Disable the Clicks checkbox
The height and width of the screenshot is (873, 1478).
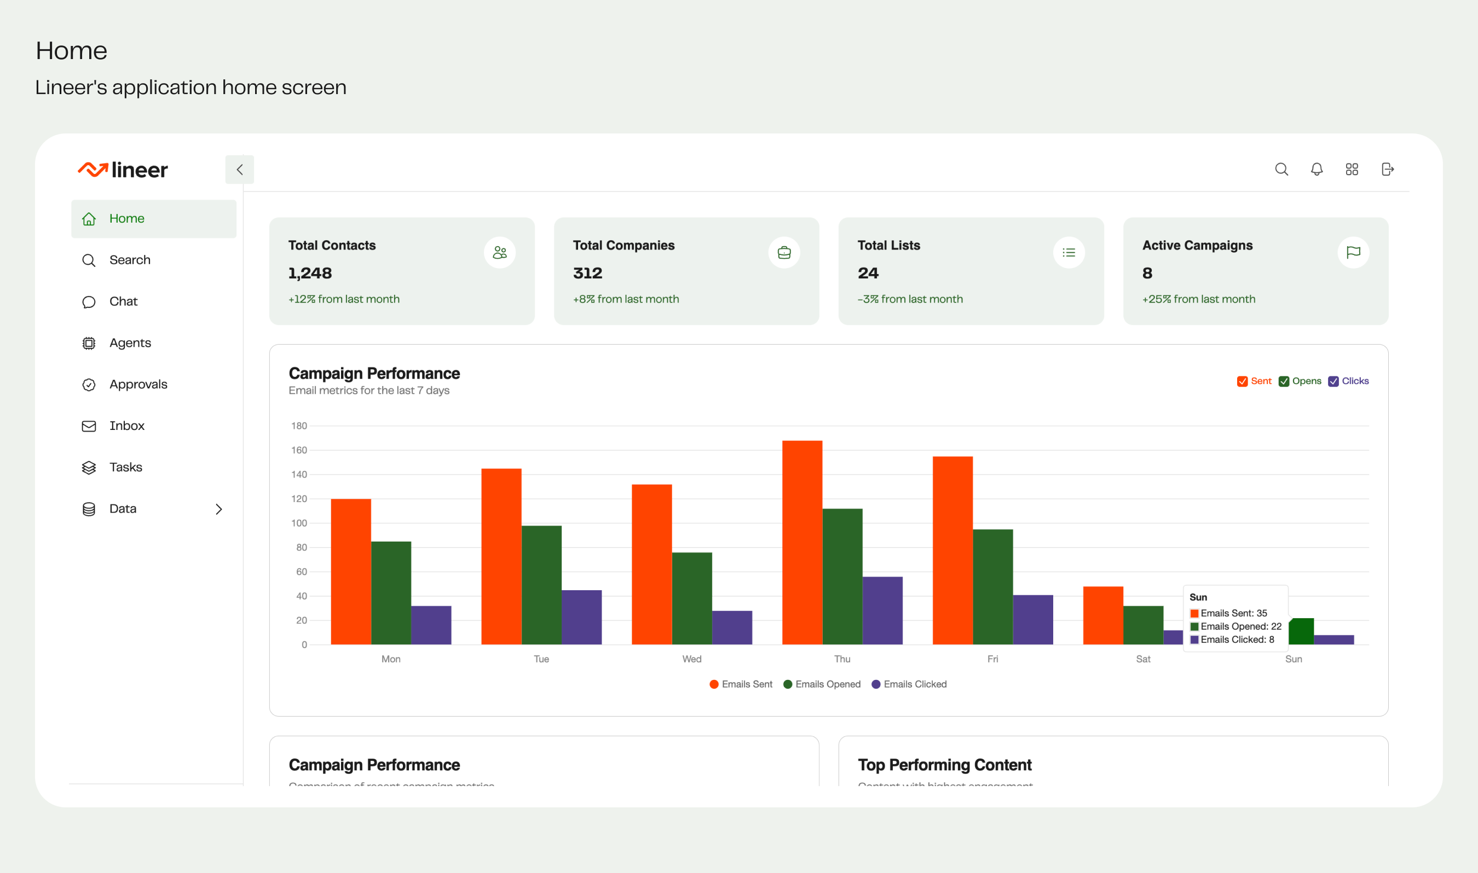1333,381
